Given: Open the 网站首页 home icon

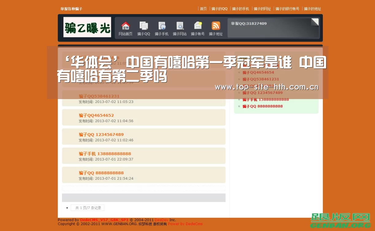Looking at the screenshot, I should click(x=125, y=26).
